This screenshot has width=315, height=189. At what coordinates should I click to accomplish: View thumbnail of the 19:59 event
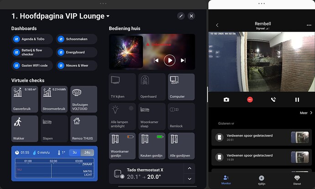(300, 157)
